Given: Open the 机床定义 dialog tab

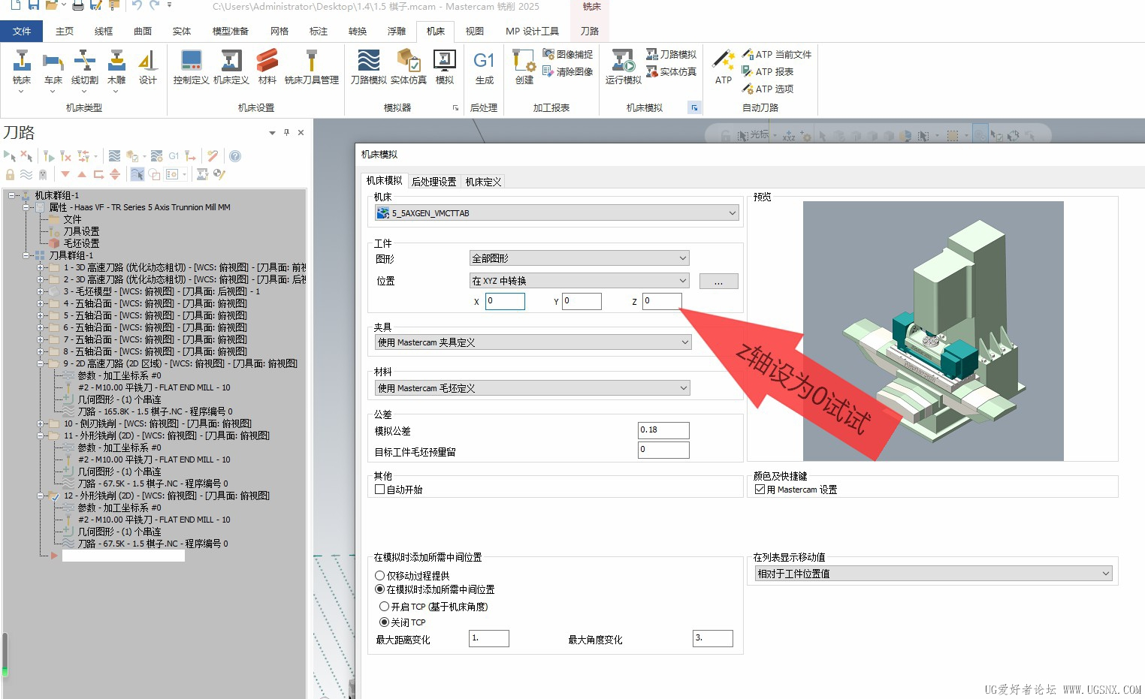Looking at the screenshot, I should point(483,182).
